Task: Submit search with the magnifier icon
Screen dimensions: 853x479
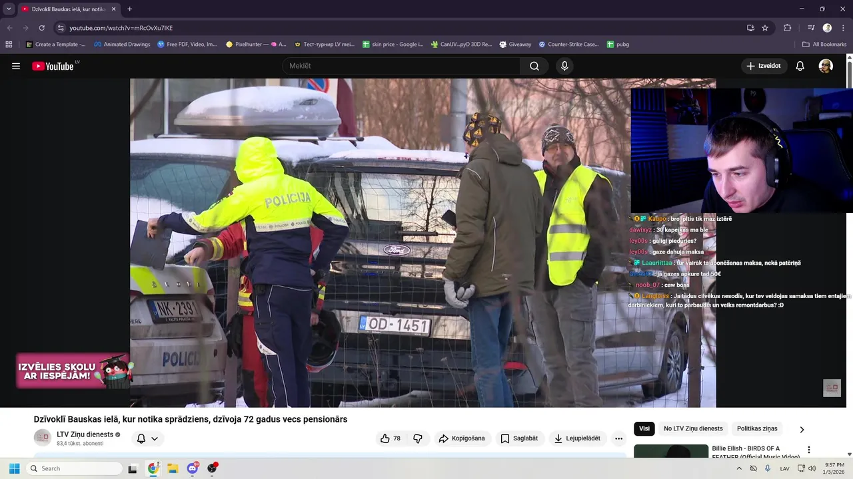Action: point(534,66)
